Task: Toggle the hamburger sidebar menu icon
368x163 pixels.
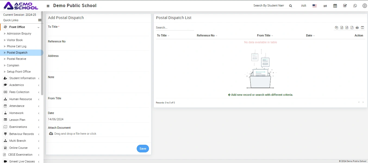Action: (x=48, y=6)
